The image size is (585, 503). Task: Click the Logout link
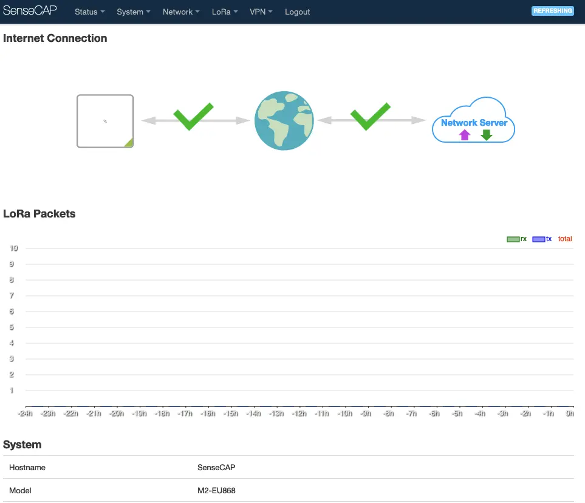pyautogui.click(x=297, y=12)
